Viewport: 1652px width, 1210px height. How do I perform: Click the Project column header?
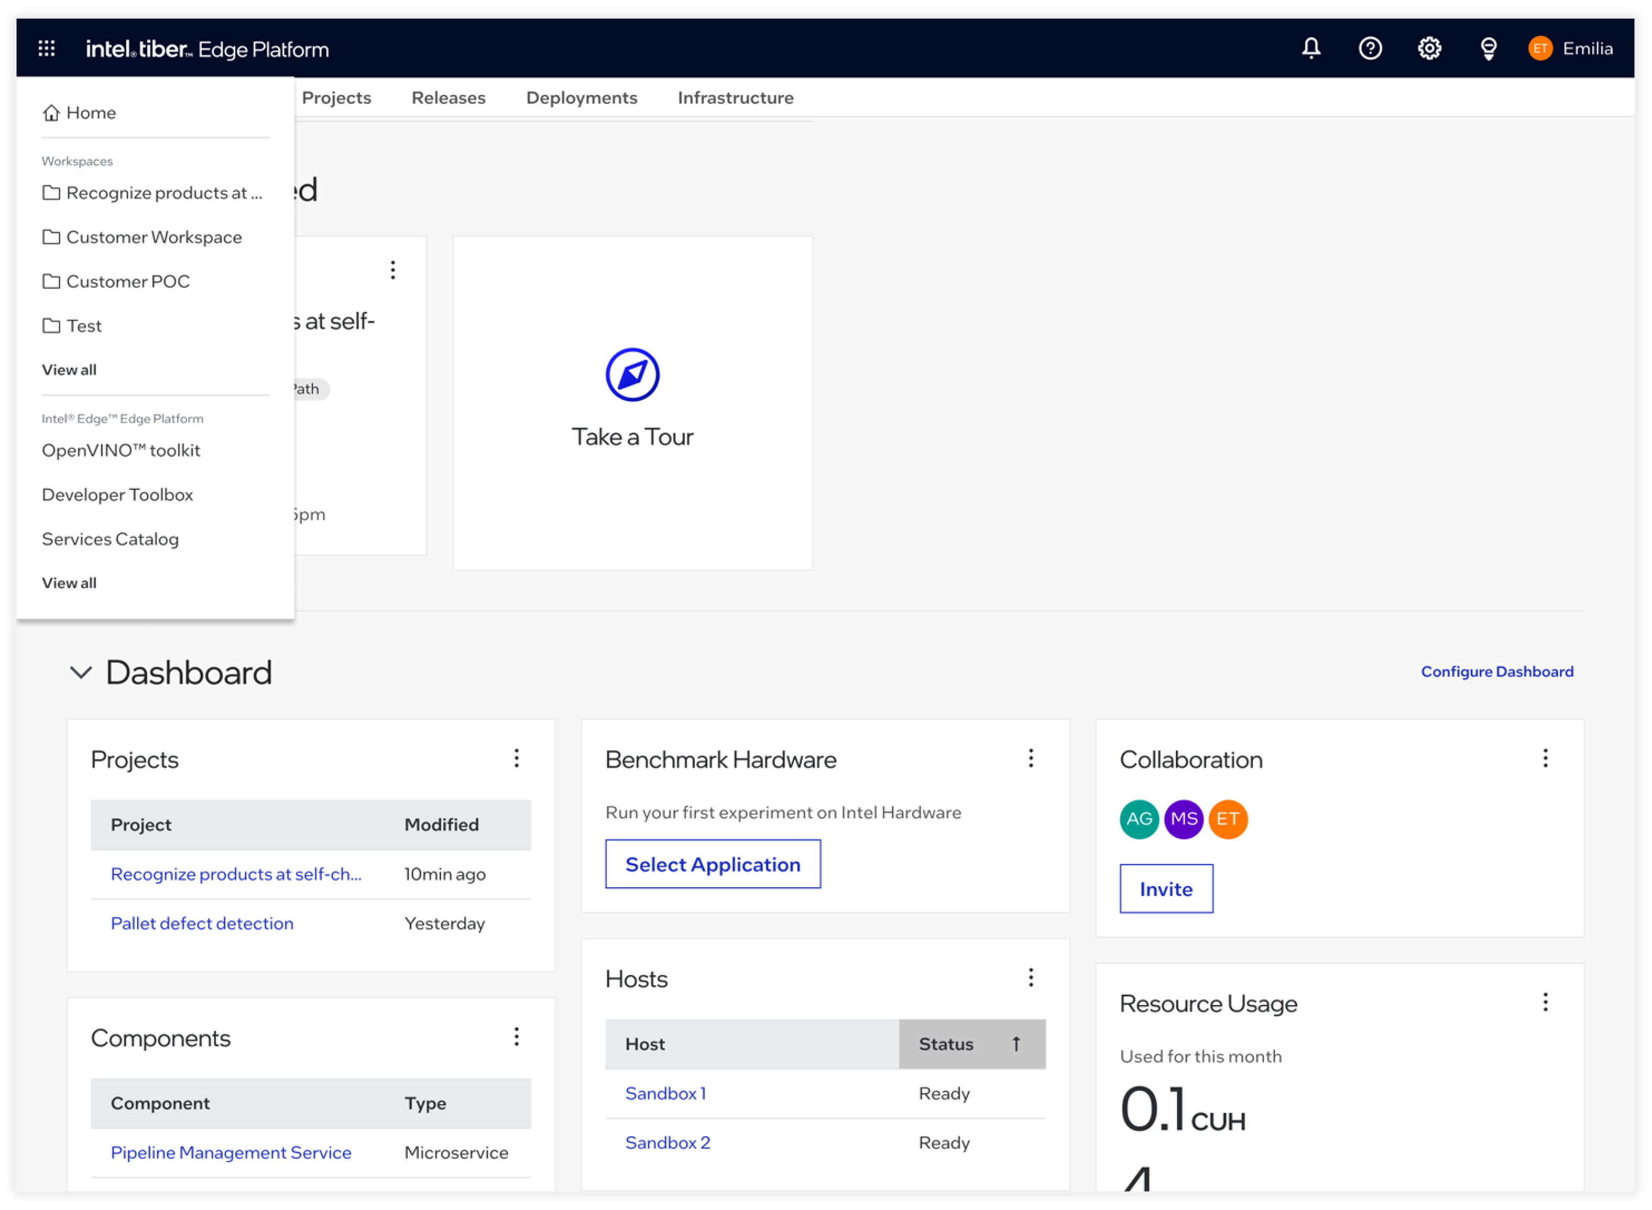[140, 824]
